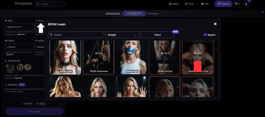The height and width of the screenshot is (117, 265).
Task: Select the third AI Character avatar
Action: 28,67
